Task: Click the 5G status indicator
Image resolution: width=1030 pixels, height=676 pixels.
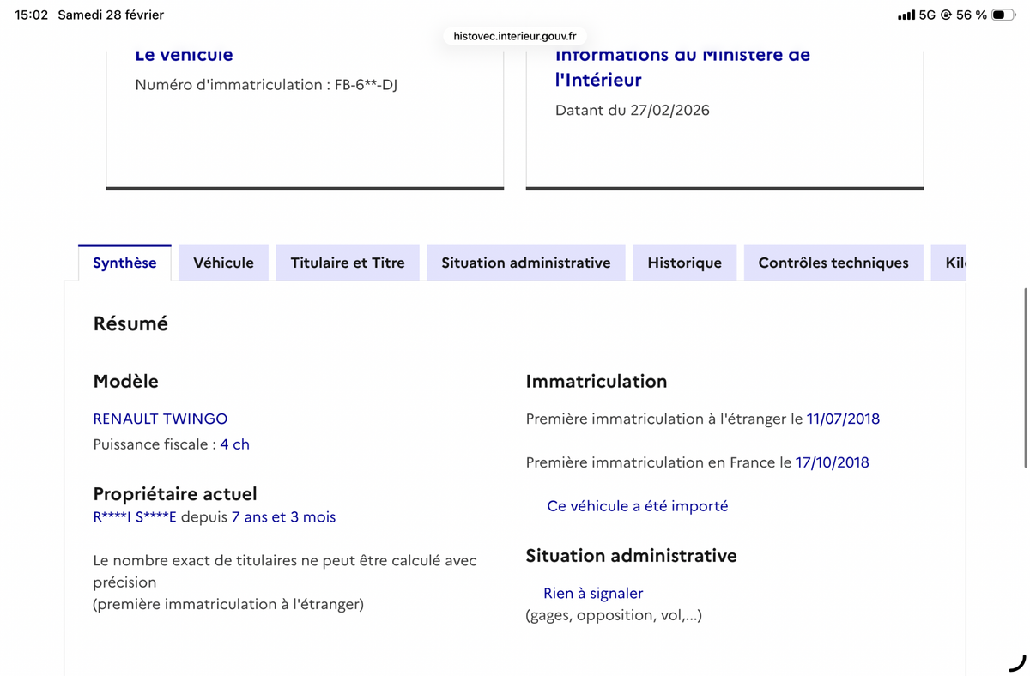Action: pyautogui.click(x=929, y=14)
